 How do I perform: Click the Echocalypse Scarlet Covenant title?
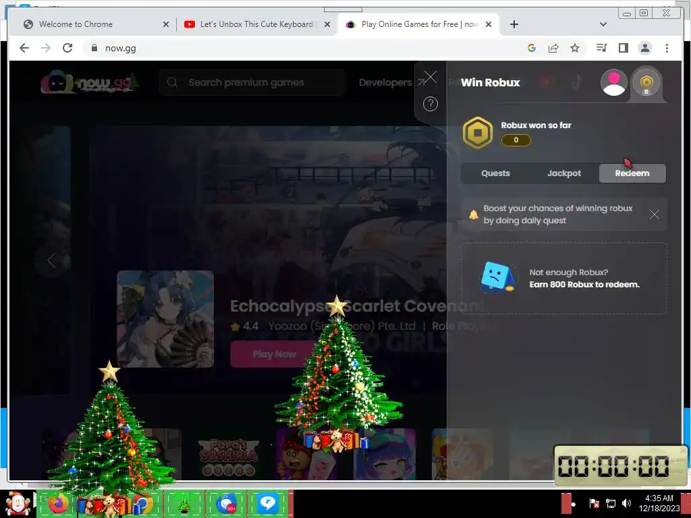(357, 306)
